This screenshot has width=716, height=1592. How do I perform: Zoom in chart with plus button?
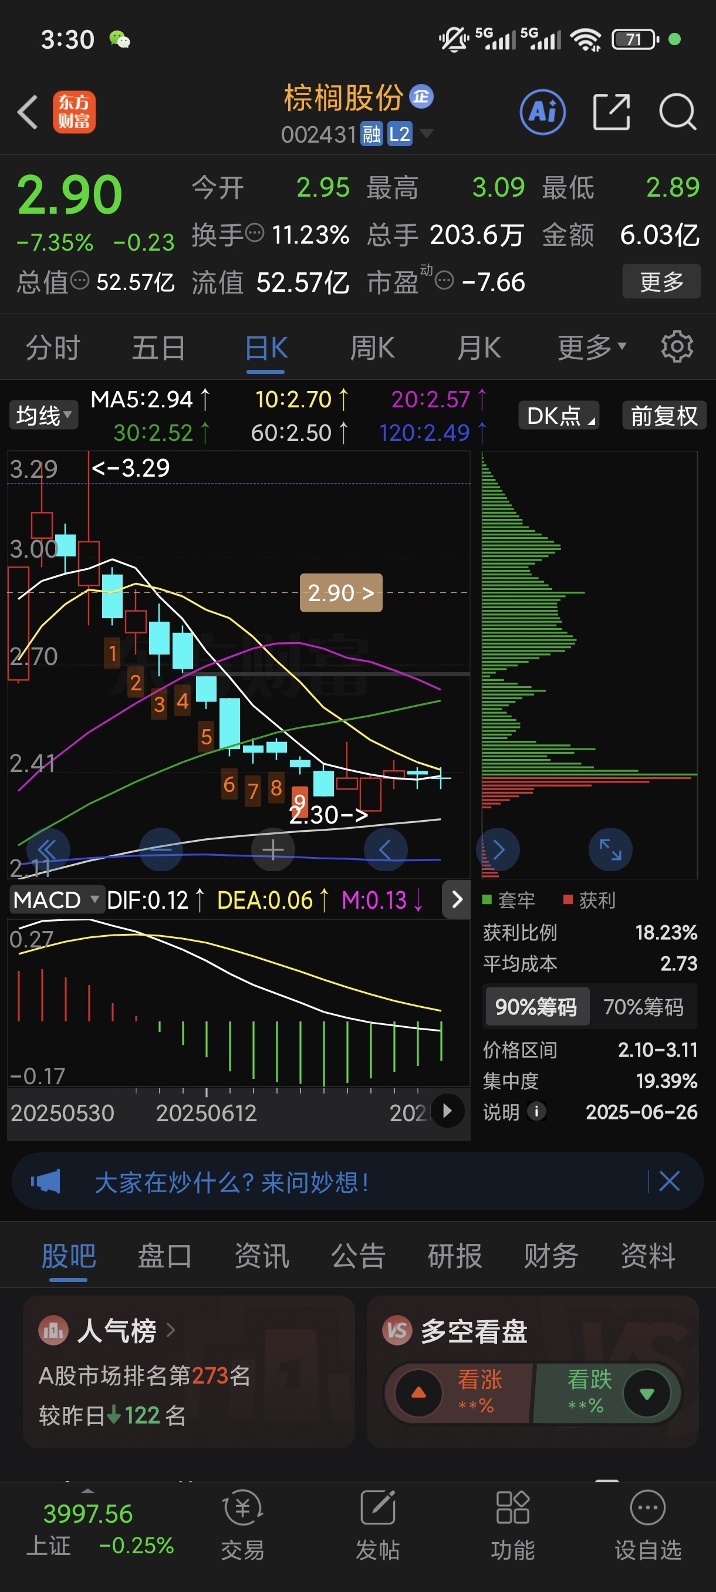coord(273,850)
